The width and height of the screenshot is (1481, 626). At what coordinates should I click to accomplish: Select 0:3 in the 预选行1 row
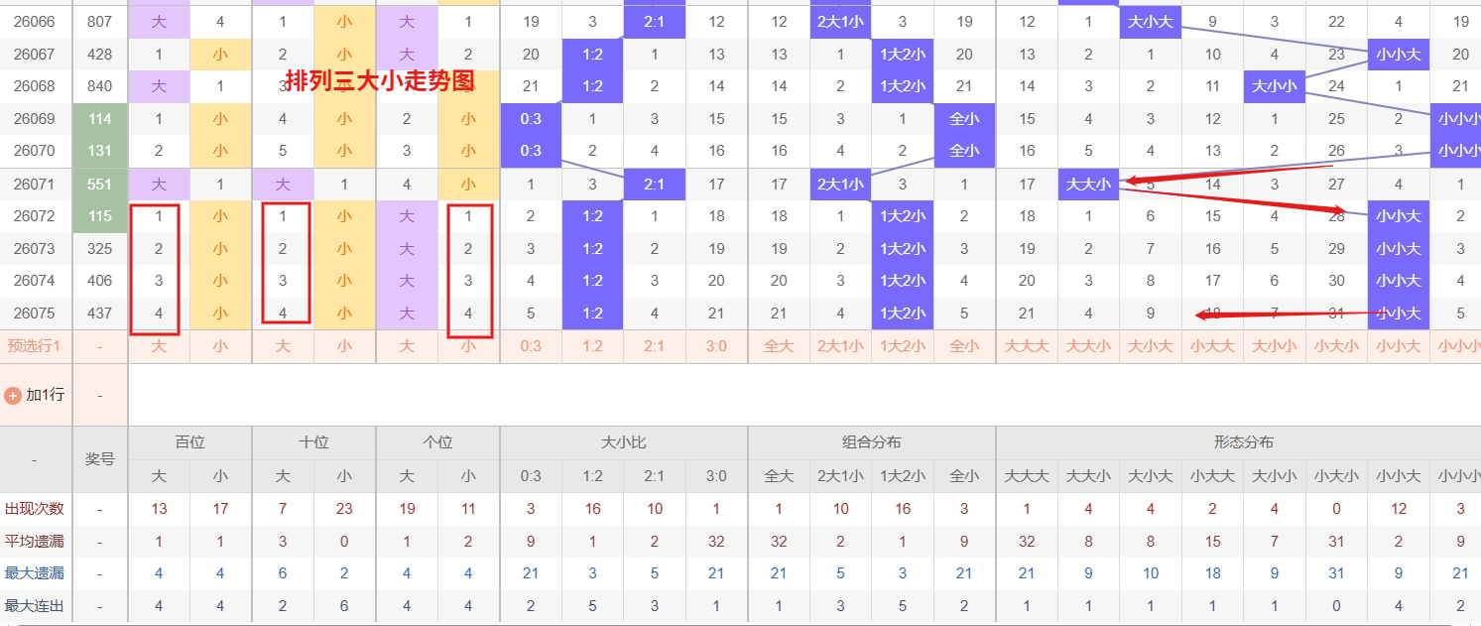click(x=531, y=346)
